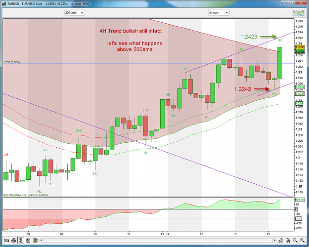The width and height of the screenshot is (309, 247).
Task: Click the EURUSD - EUR/USD Spot title text
Action: coord(25,4)
